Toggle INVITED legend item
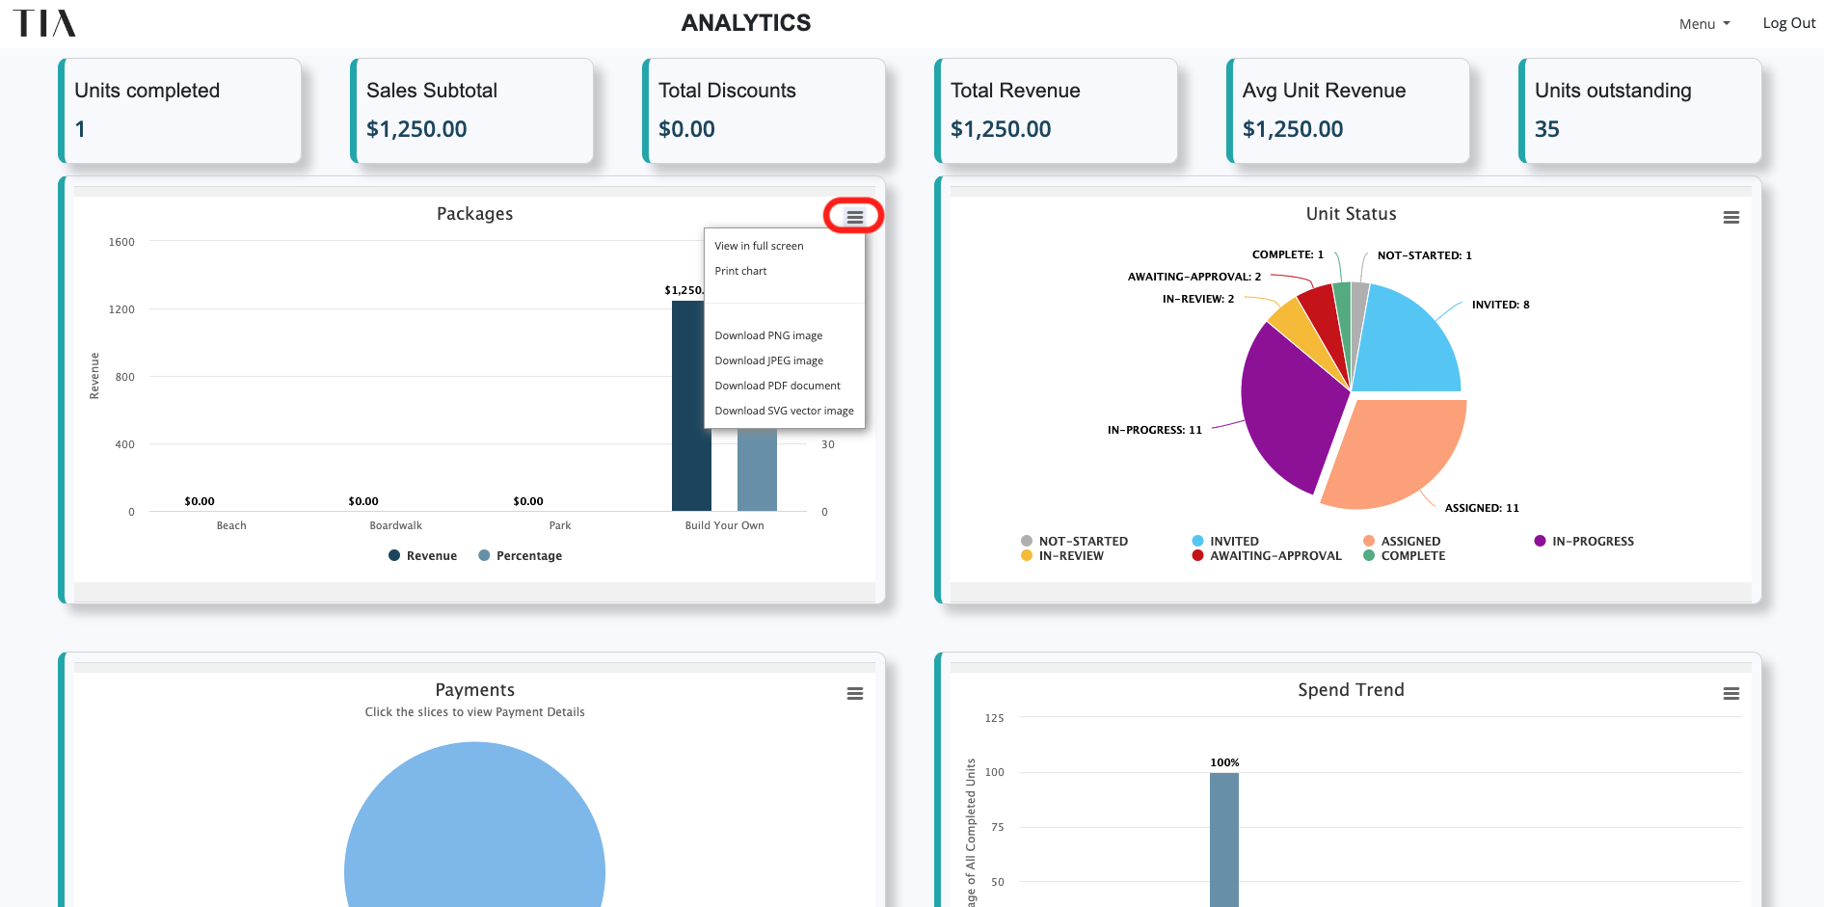This screenshot has height=907, width=1824. [x=1225, y=541]
